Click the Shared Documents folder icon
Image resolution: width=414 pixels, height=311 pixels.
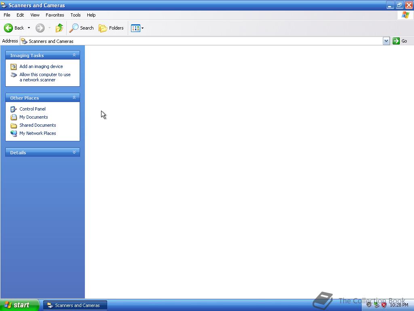point(13,126)
